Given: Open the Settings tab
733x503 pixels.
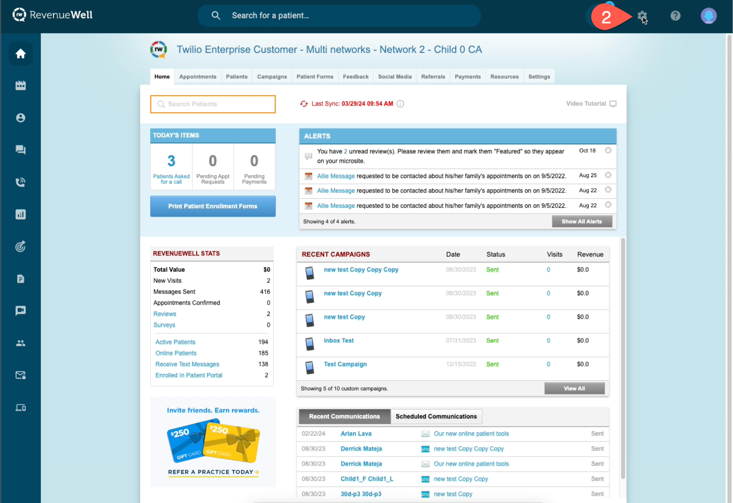Looking at the screenshot, I should coord(539,76).
